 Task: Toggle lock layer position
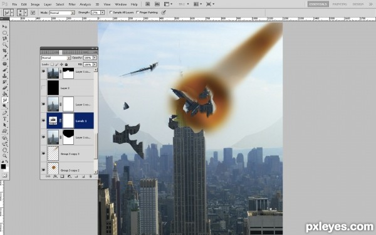61,65
